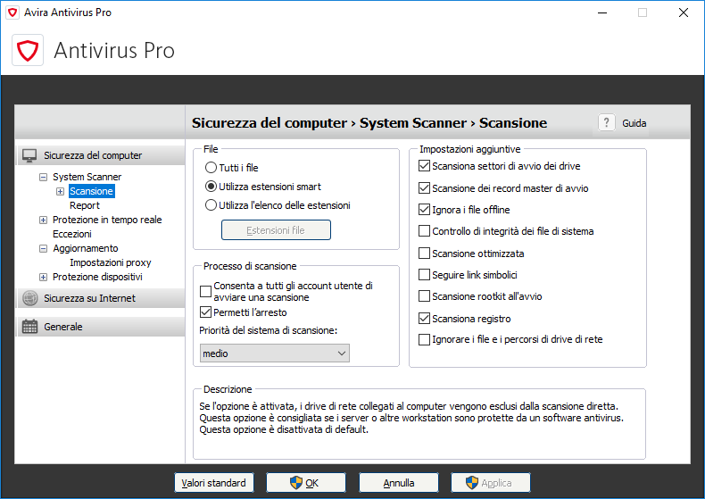705x499 pixels.
Task: Click the question mark Guida help icon
Action: coord(607,123)
